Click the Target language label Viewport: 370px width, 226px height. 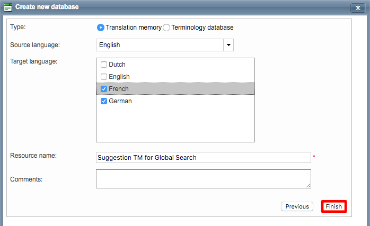coord(33,61)
